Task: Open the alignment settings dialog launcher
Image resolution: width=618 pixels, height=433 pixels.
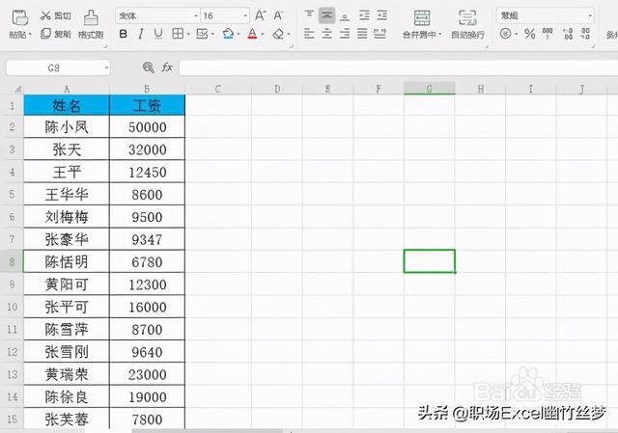Action: pos(487,46)
